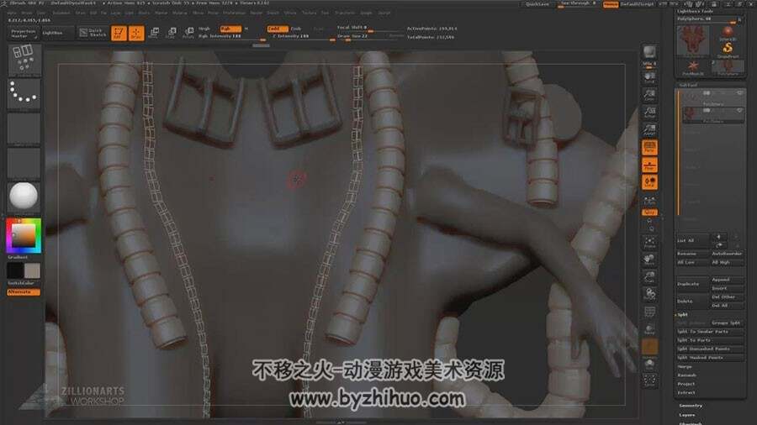Open the Transform menu
The image size is (757, 425).
[x=344, y=13]
